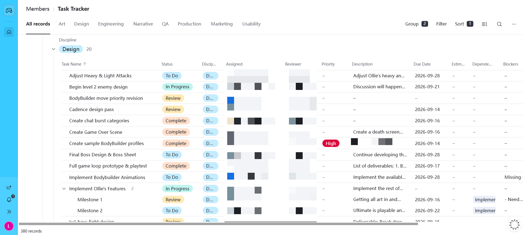Open 'Adjust Heavy & Light Attacks' task
This screenshot has height=235, width=523.
click(x=100, y=76)
